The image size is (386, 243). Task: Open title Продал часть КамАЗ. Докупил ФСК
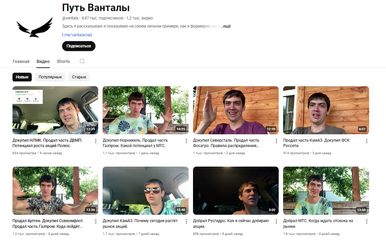point(316,143)
